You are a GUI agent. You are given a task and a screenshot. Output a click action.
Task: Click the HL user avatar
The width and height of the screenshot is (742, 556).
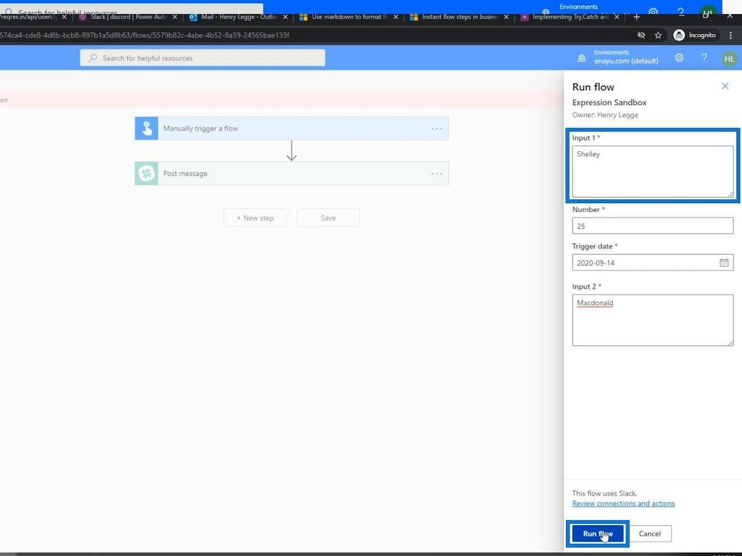729,59
